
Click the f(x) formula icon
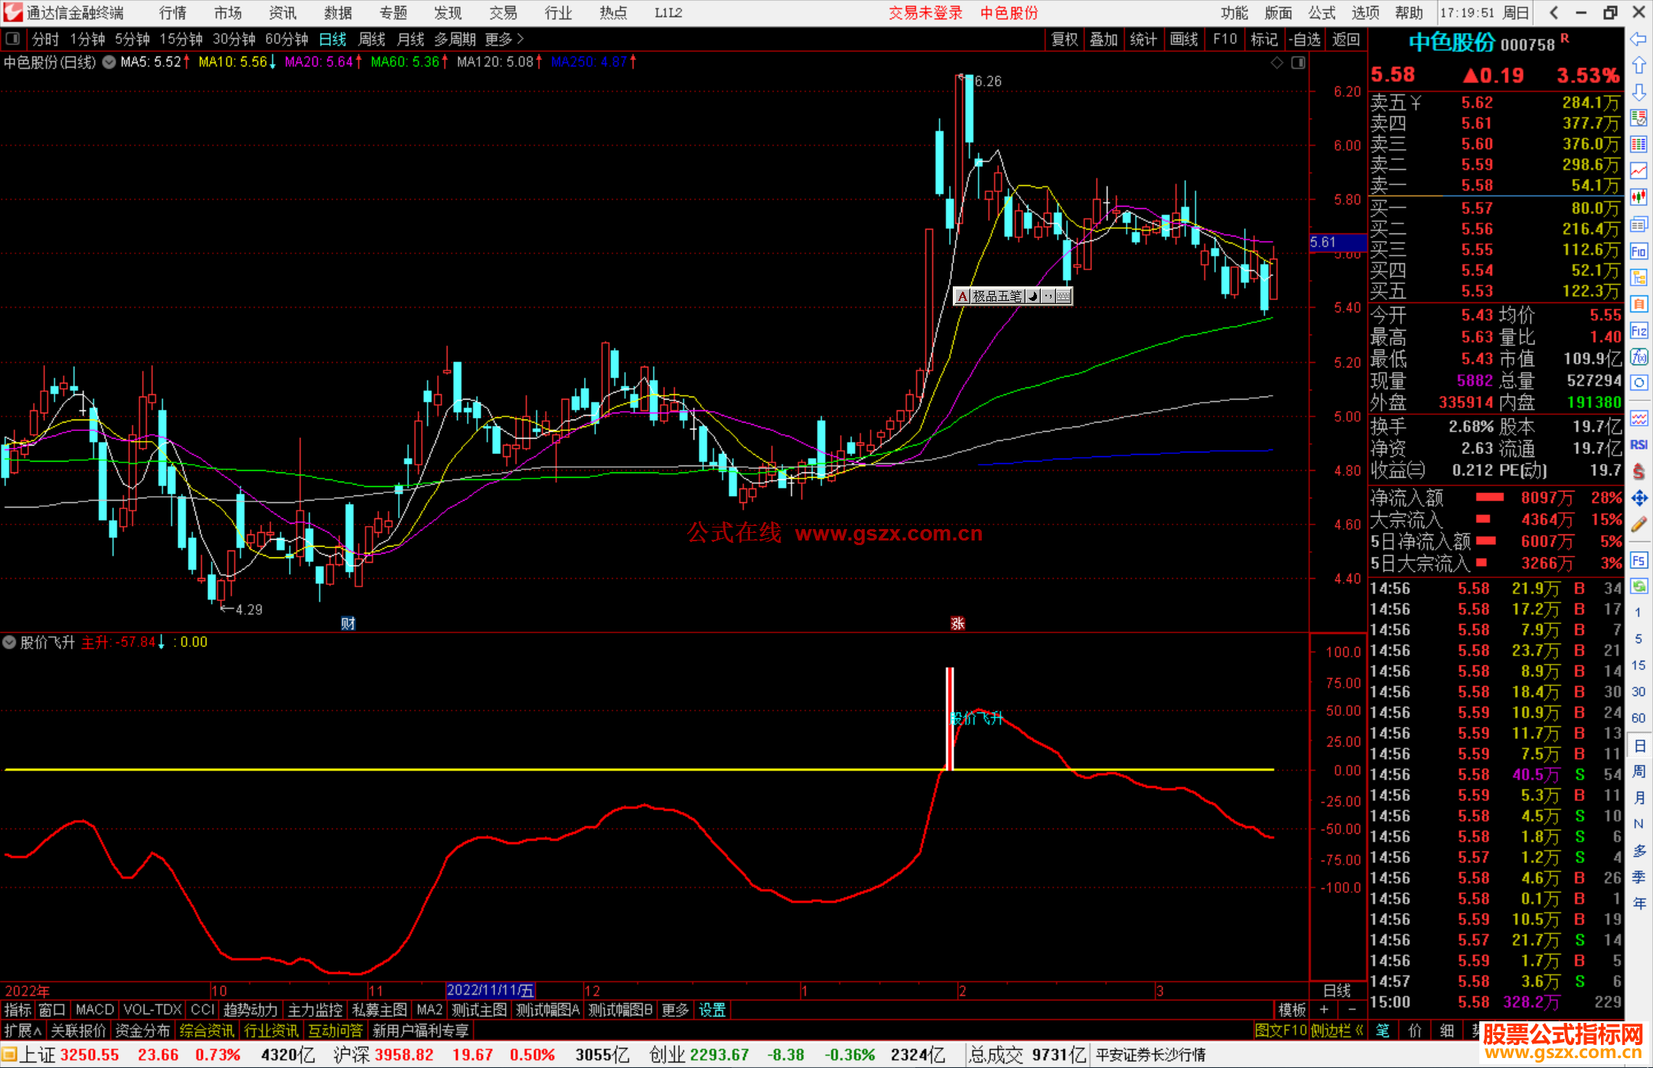pyautogui.click(x=1638, y=357)
